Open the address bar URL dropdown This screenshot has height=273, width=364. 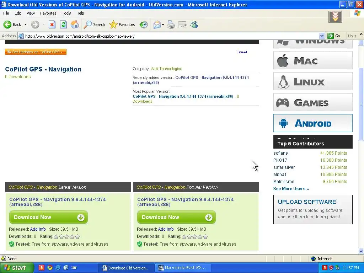coord(322,36)
